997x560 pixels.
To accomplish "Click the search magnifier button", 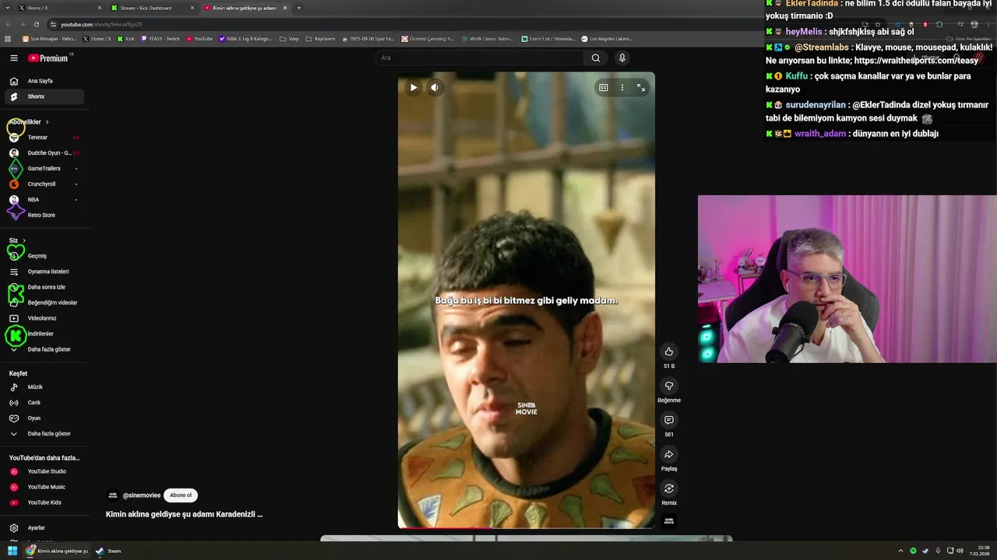I will pos(596,58).
